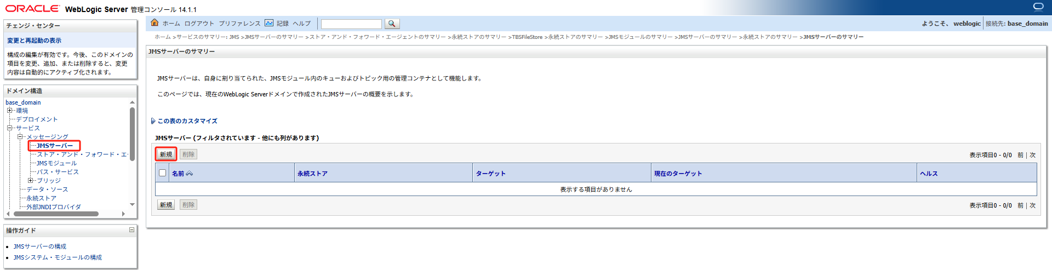Click the Home house icon
This screenshot has width=1052, height=270.
[155, 22]
